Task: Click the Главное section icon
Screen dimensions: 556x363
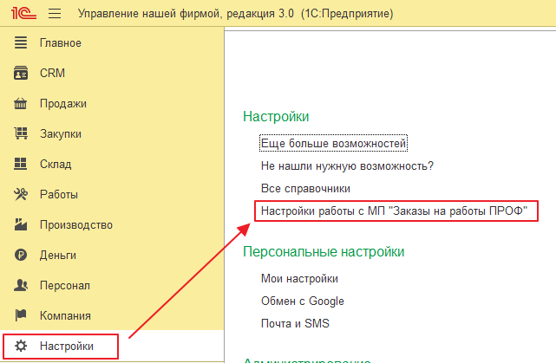Action: point(21,42)
